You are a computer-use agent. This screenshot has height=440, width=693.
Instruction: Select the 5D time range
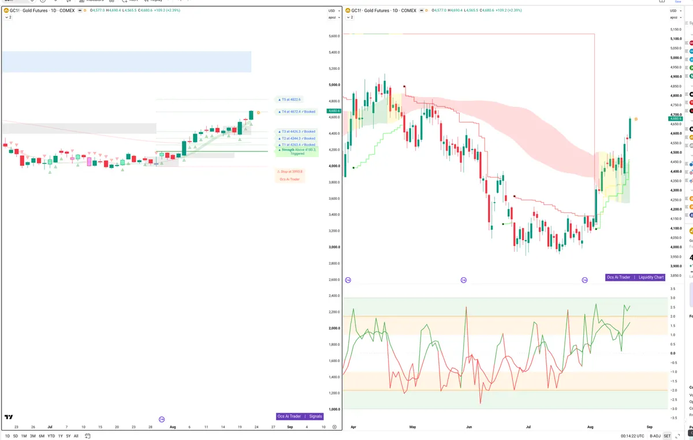coord(16,436)
